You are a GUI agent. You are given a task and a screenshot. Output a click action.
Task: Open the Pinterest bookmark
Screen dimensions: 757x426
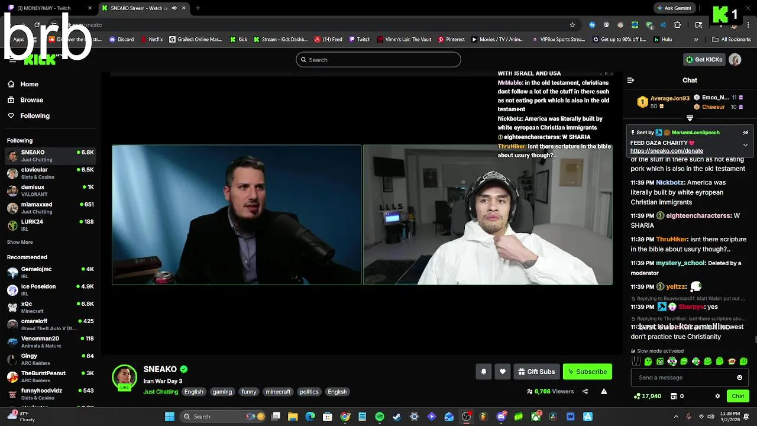451,40
